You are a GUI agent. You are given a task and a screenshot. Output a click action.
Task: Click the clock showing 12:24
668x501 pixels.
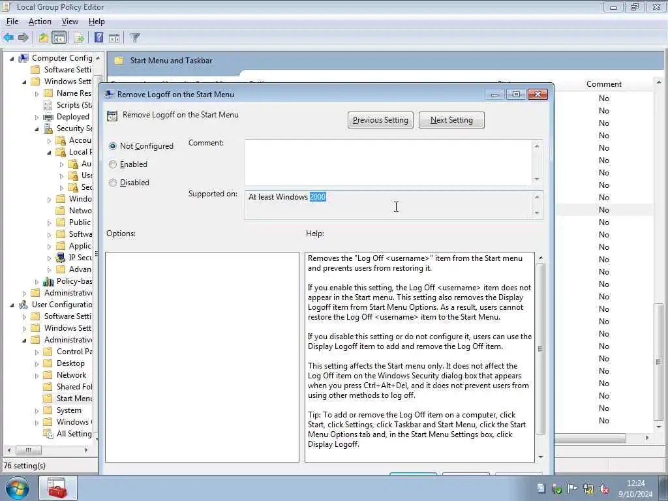click(635, 483)
